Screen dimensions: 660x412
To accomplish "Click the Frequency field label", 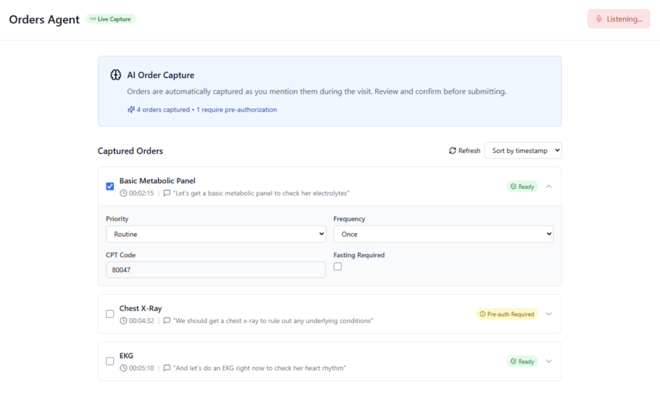I will 349,219.
